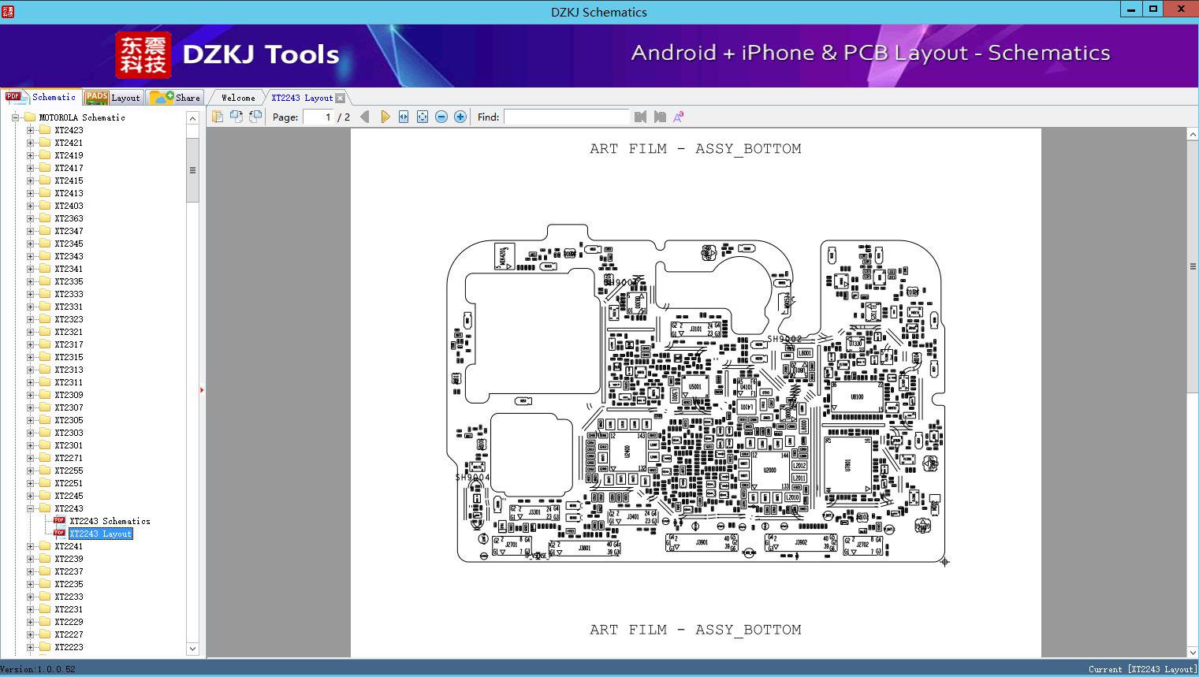Screen dimensions: 1199x677
Task: Click the XT2403 folder icon
Action: [x=45, y=206]
